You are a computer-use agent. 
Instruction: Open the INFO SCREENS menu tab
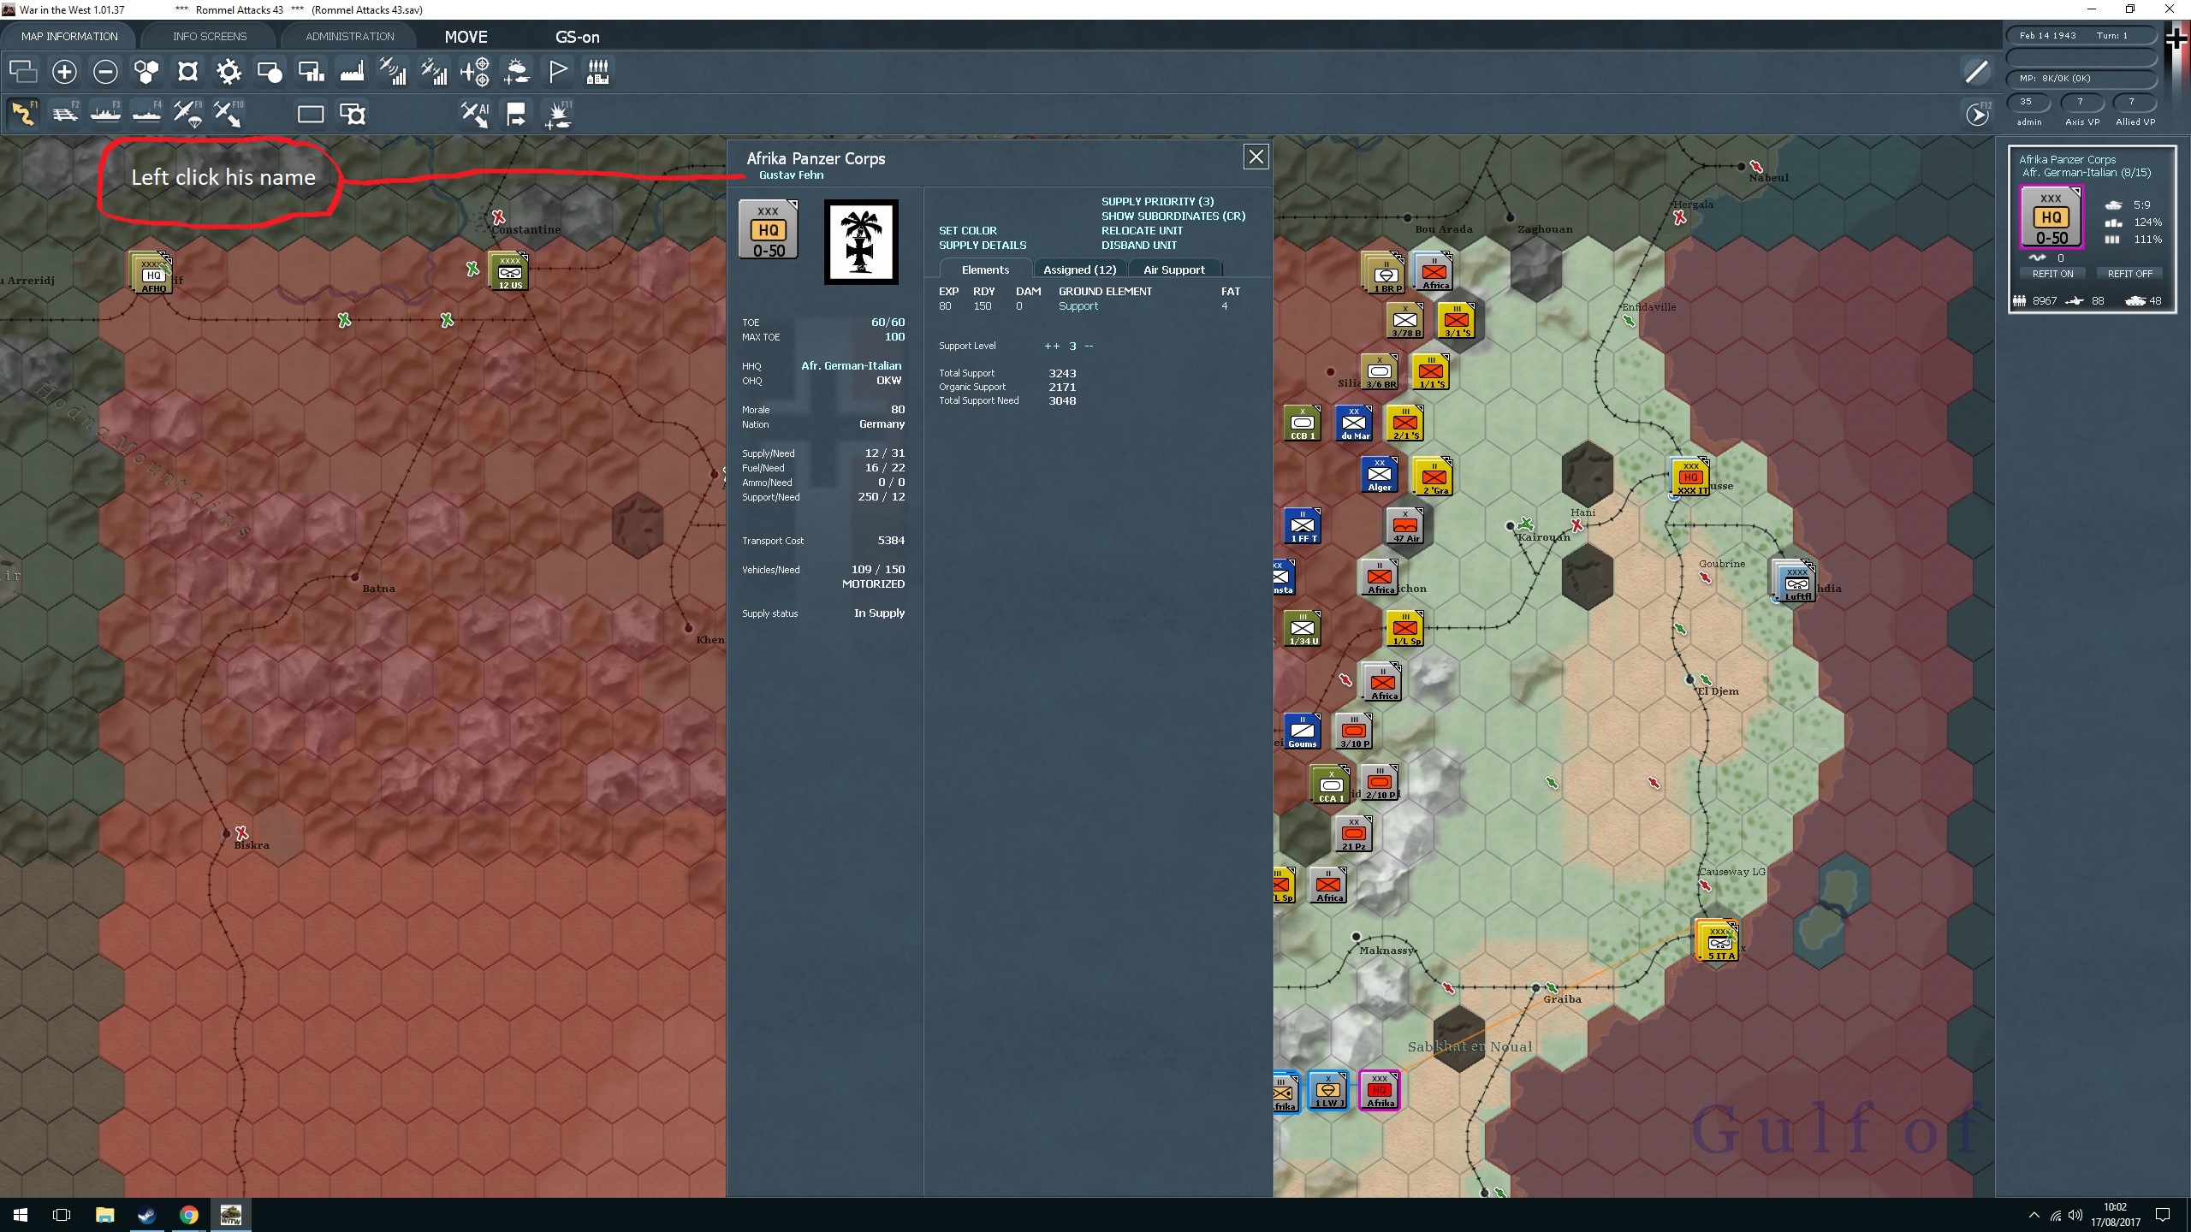pos(210,36)
